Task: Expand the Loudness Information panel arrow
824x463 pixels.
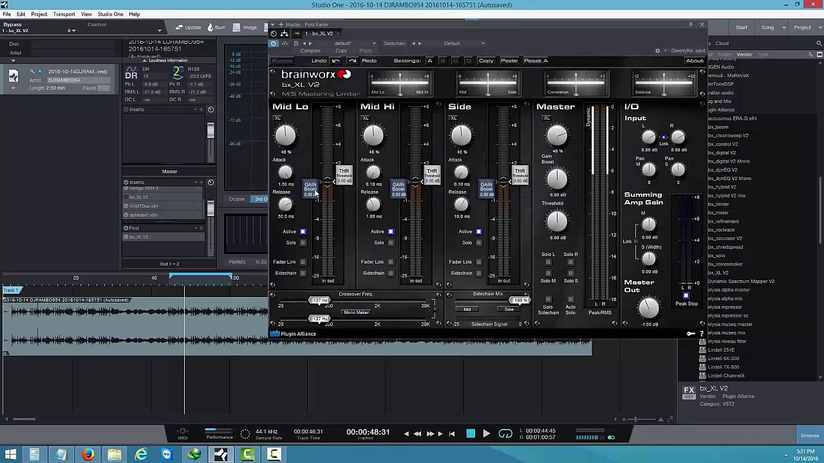Action: tap(144, 60)
